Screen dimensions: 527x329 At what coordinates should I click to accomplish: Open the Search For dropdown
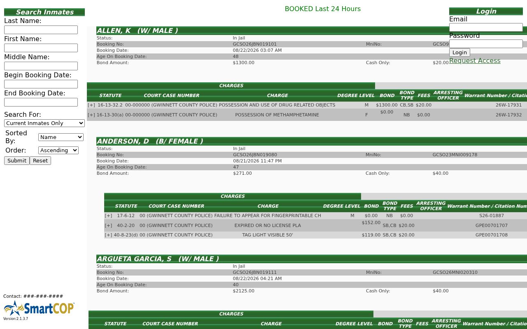(x=44, y=123)
